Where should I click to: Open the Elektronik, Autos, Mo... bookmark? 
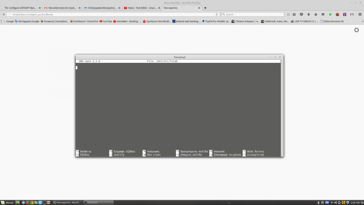(x=275, y=21)
